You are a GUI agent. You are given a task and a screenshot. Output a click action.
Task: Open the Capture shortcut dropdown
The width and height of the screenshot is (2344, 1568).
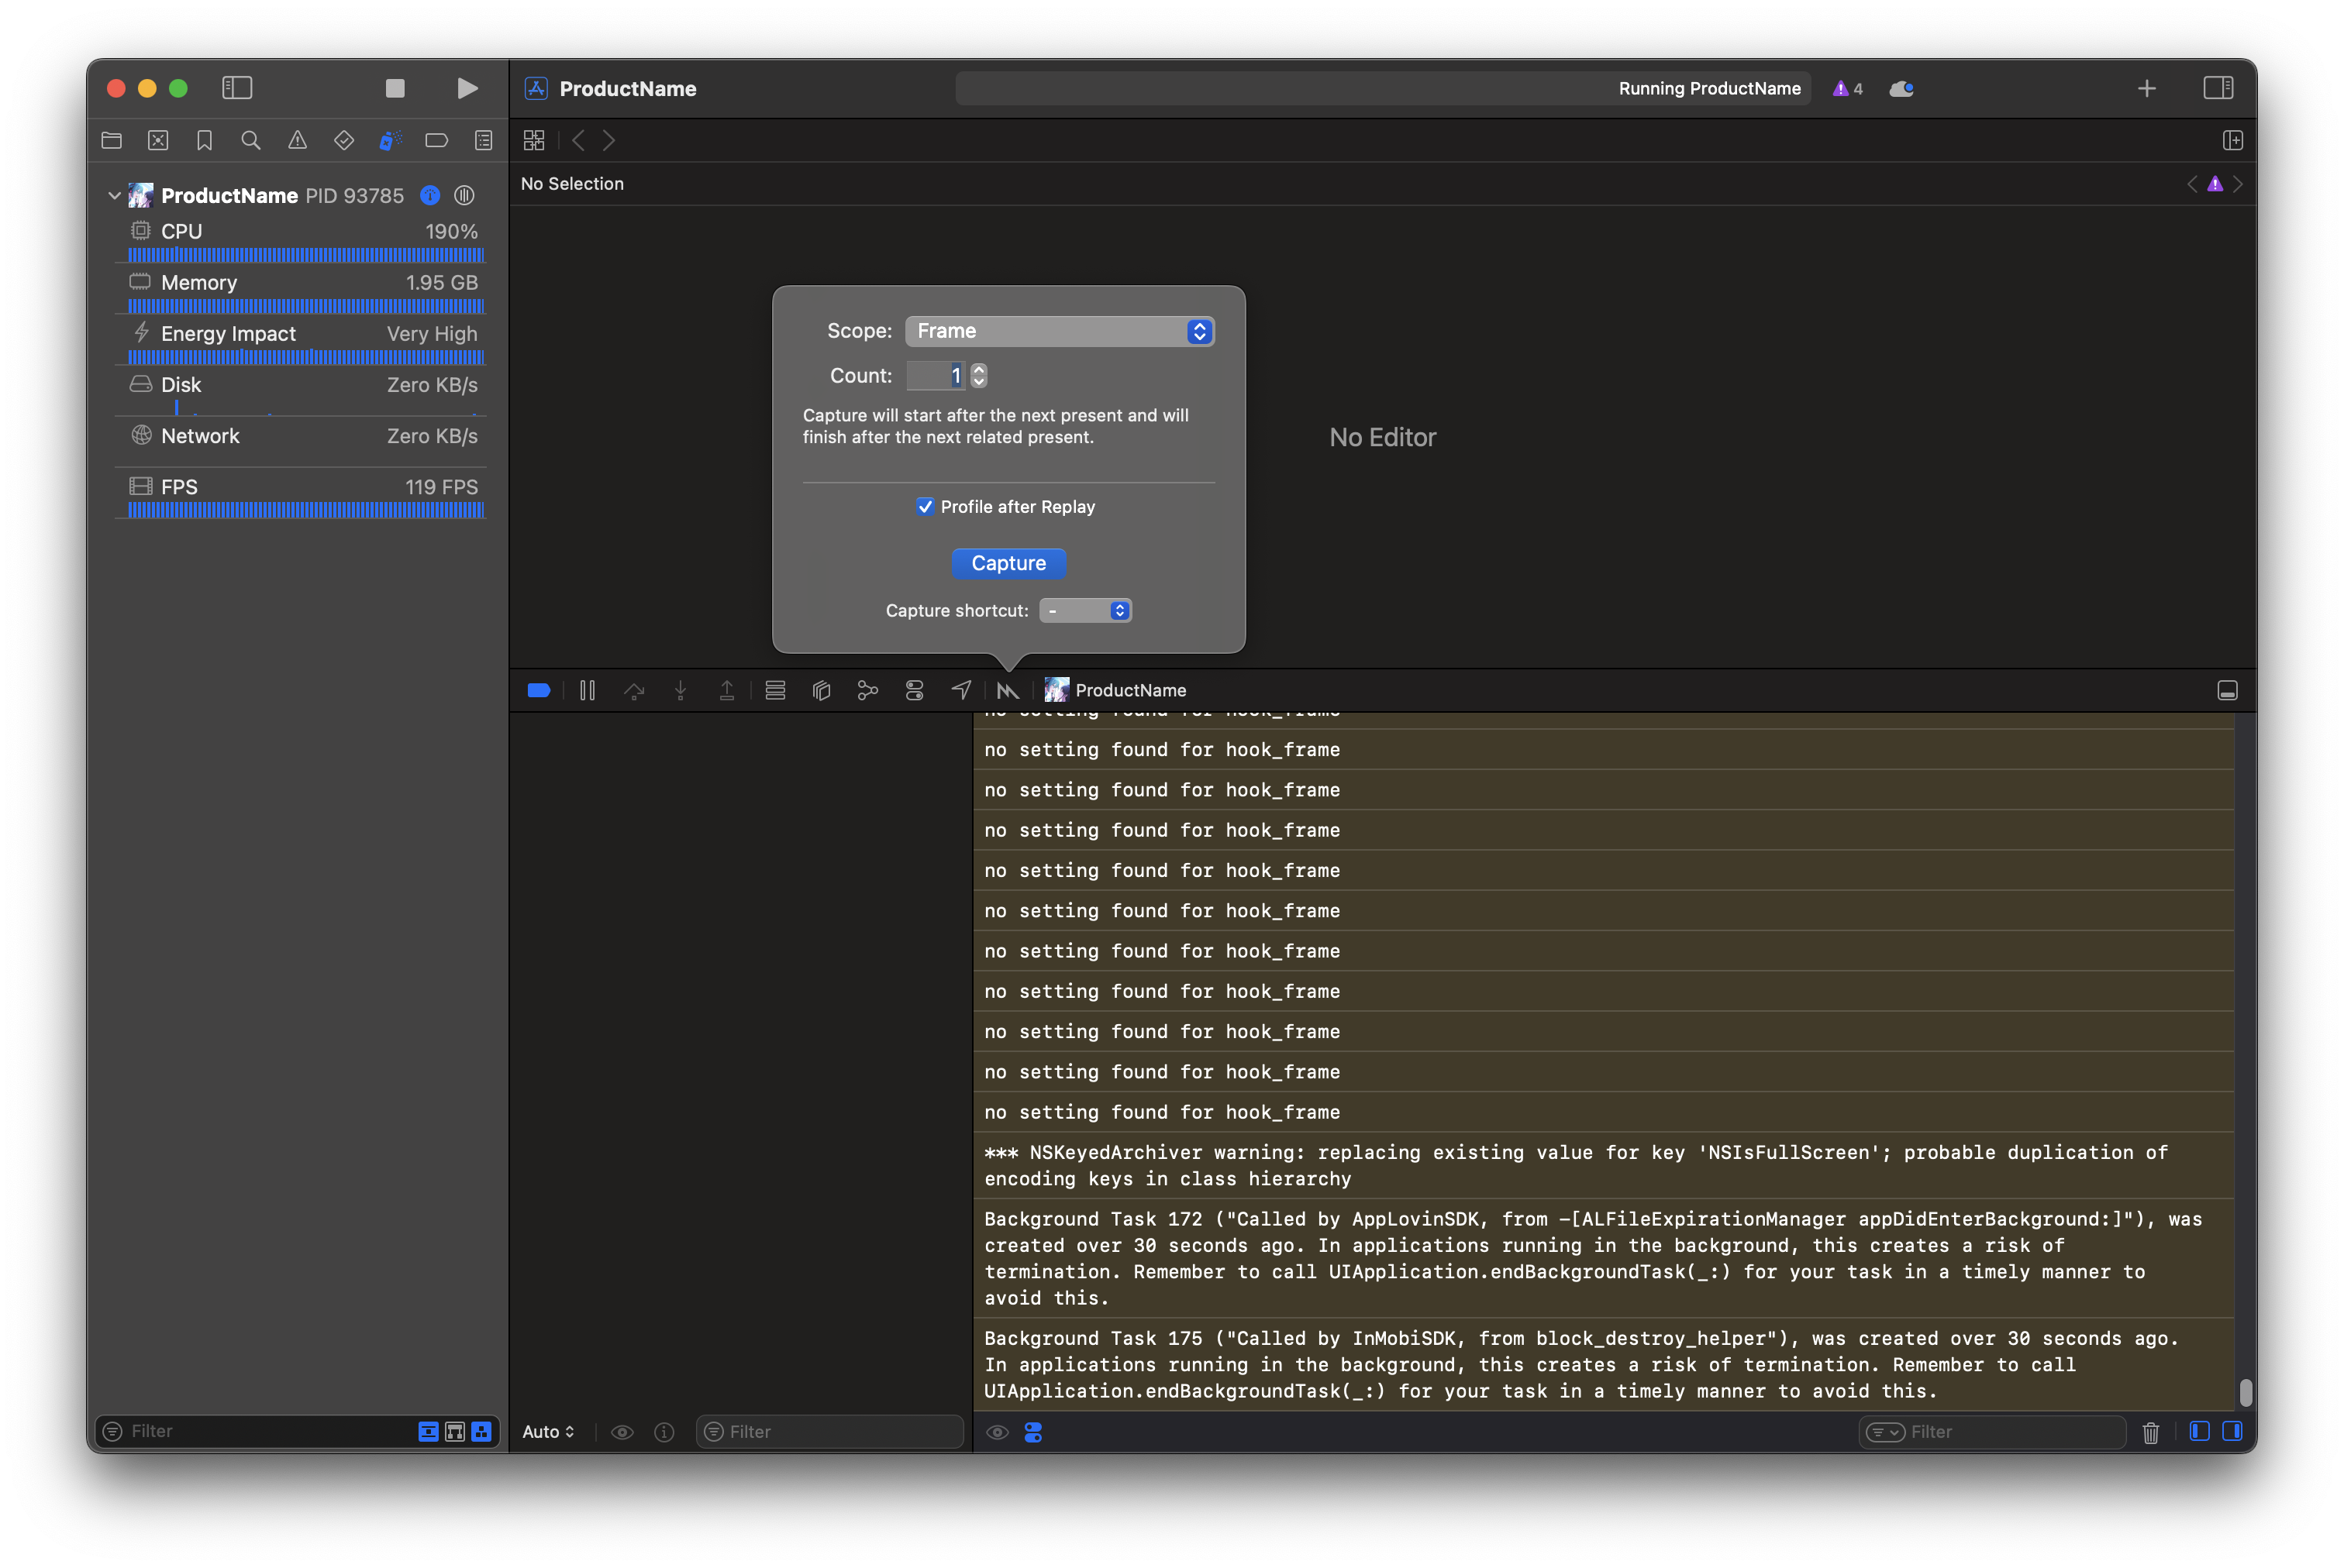[x=1085, y=610]
